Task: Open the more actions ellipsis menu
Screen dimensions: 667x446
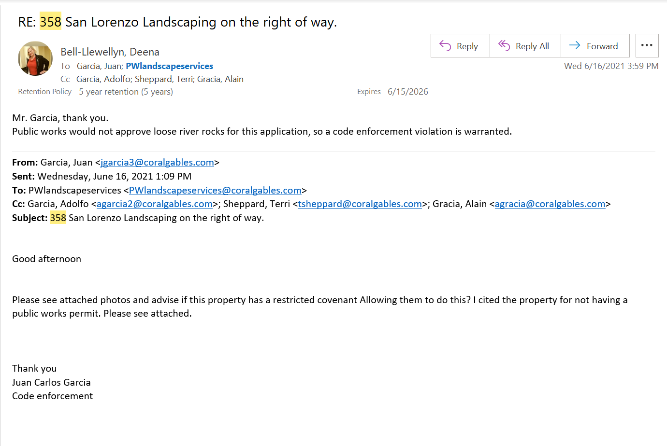Action: click(x=647, y=45)
